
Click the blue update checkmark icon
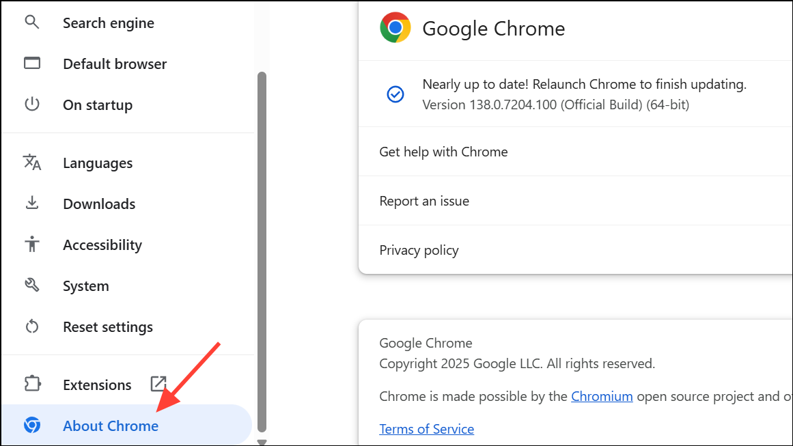(395, 94)
